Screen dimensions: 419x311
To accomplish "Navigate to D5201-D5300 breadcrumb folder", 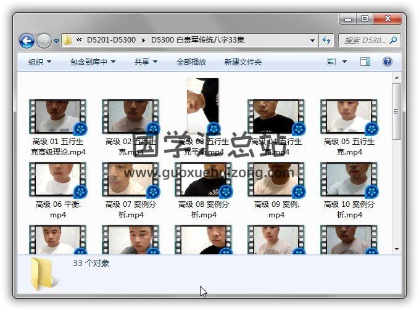I will point(111,40).
